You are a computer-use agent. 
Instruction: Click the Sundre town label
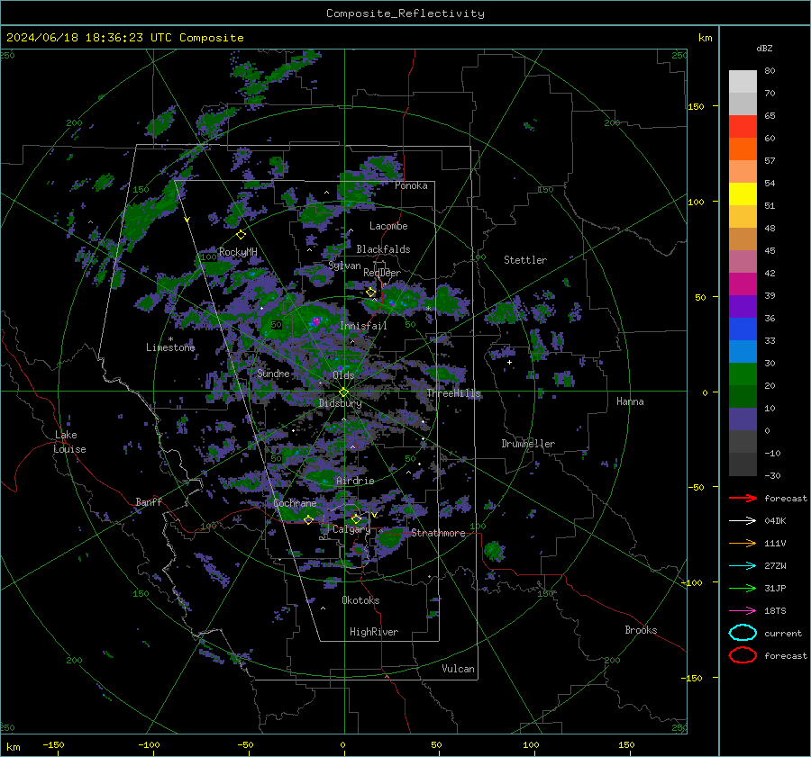(273, 373)
